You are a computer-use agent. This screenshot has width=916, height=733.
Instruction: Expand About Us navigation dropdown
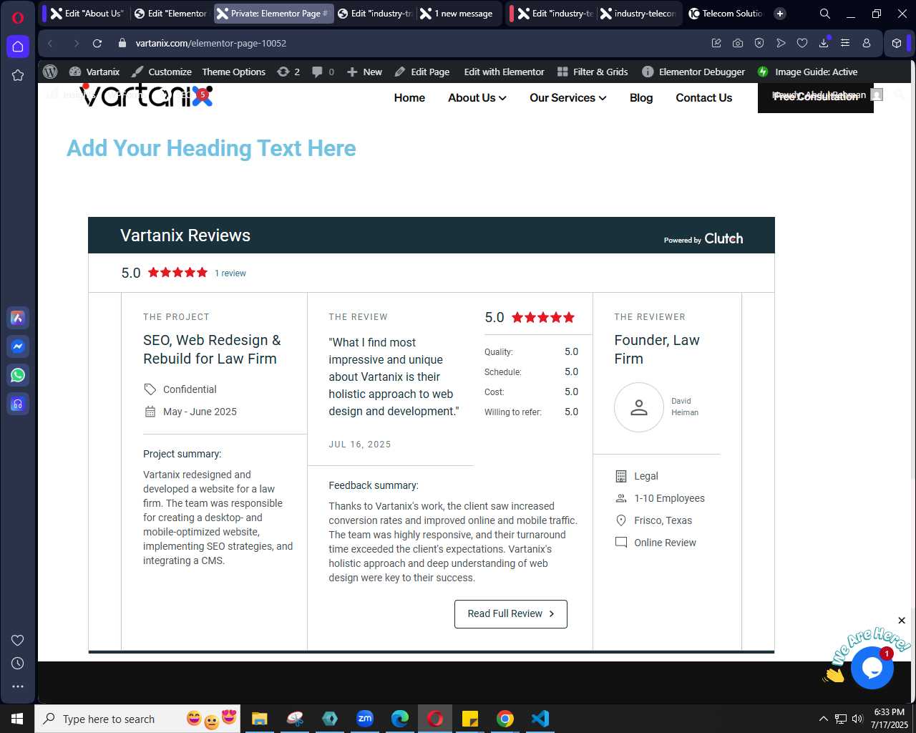tap(477, 98)
